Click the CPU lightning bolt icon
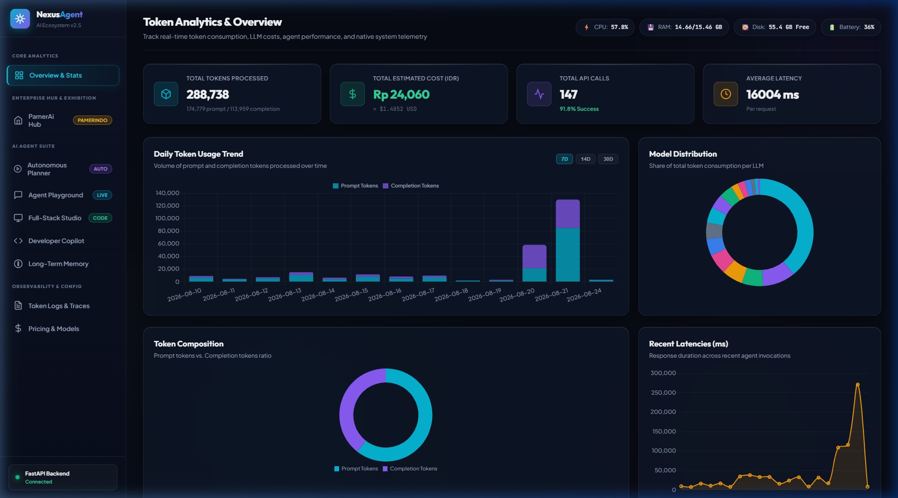This screenshot has width=898, height=498. coord(587,27)
